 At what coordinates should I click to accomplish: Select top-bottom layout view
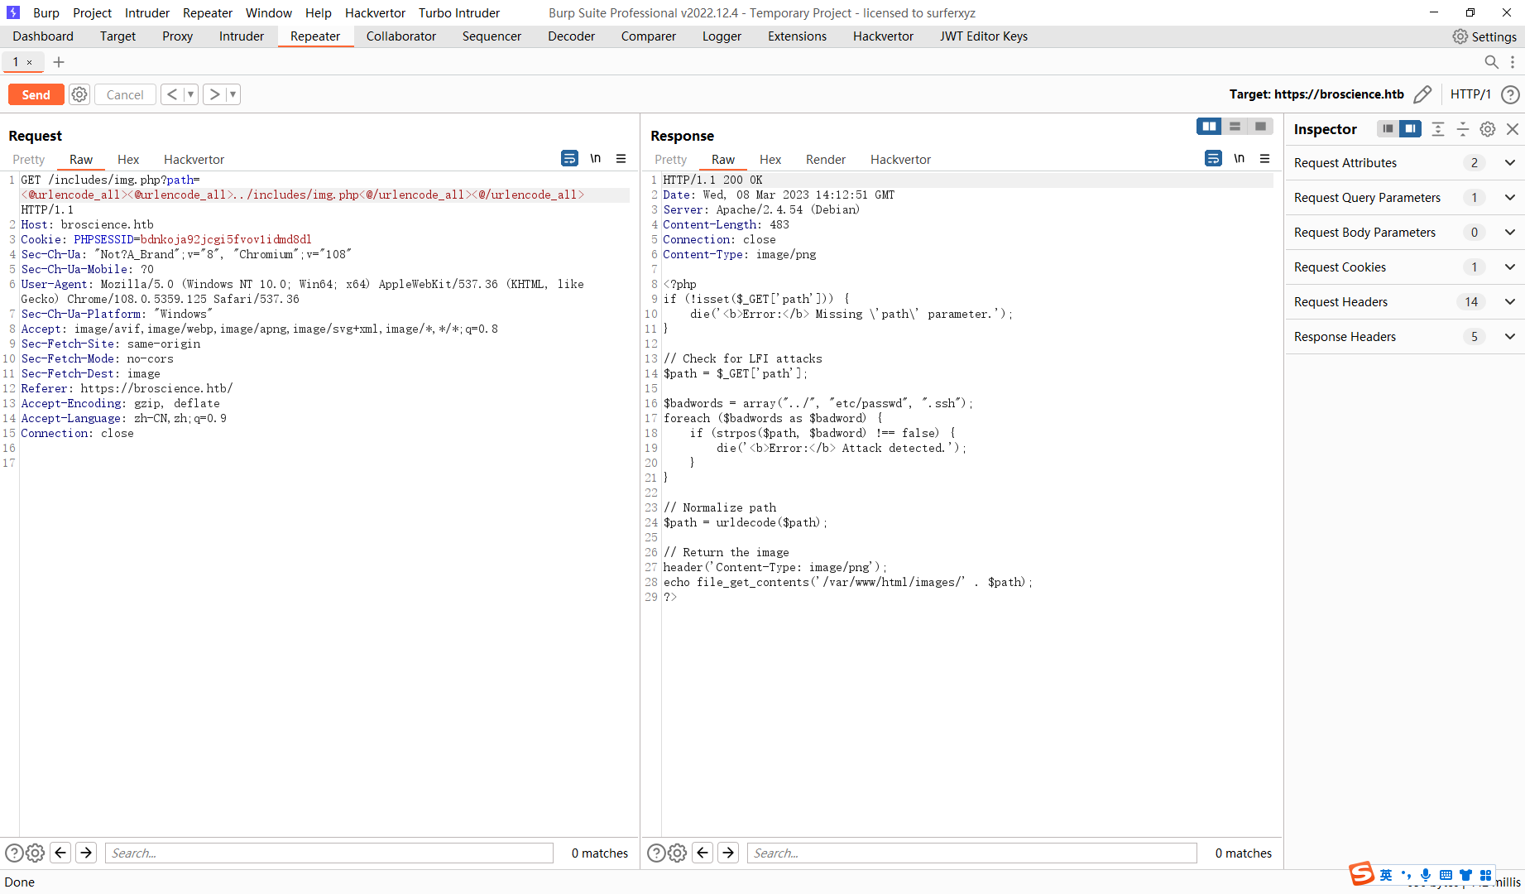1235,126
